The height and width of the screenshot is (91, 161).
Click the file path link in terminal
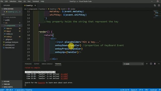(40, 72)
